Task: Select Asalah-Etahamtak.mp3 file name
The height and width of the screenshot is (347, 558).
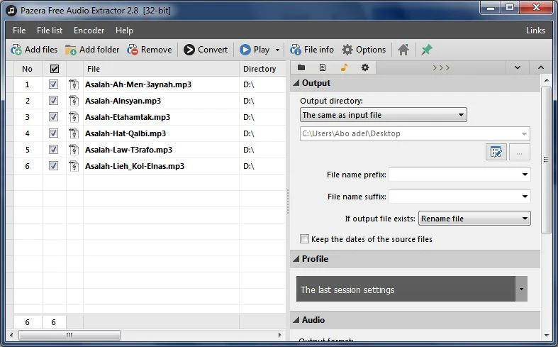Action: (x=128, y=117)
